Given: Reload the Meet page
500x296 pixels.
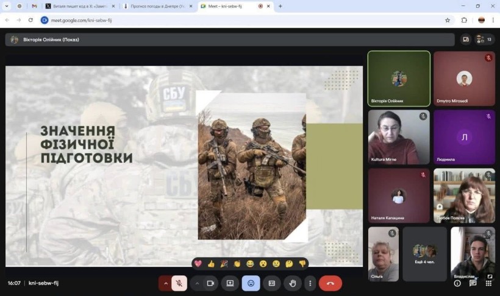Looking at the screenshot, I should coord(30,20).
